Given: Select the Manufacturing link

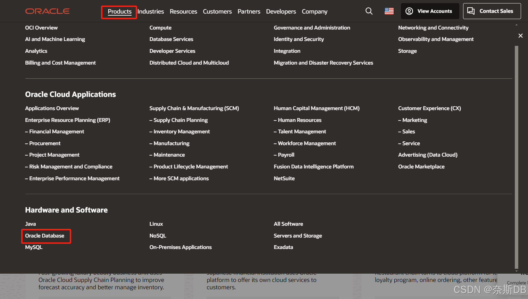Looking at the screenshot, I should (169, 143).
